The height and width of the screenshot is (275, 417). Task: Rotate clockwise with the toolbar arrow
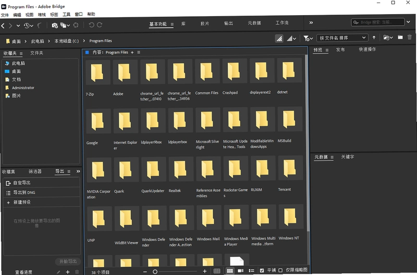click(x=100, y=24)
